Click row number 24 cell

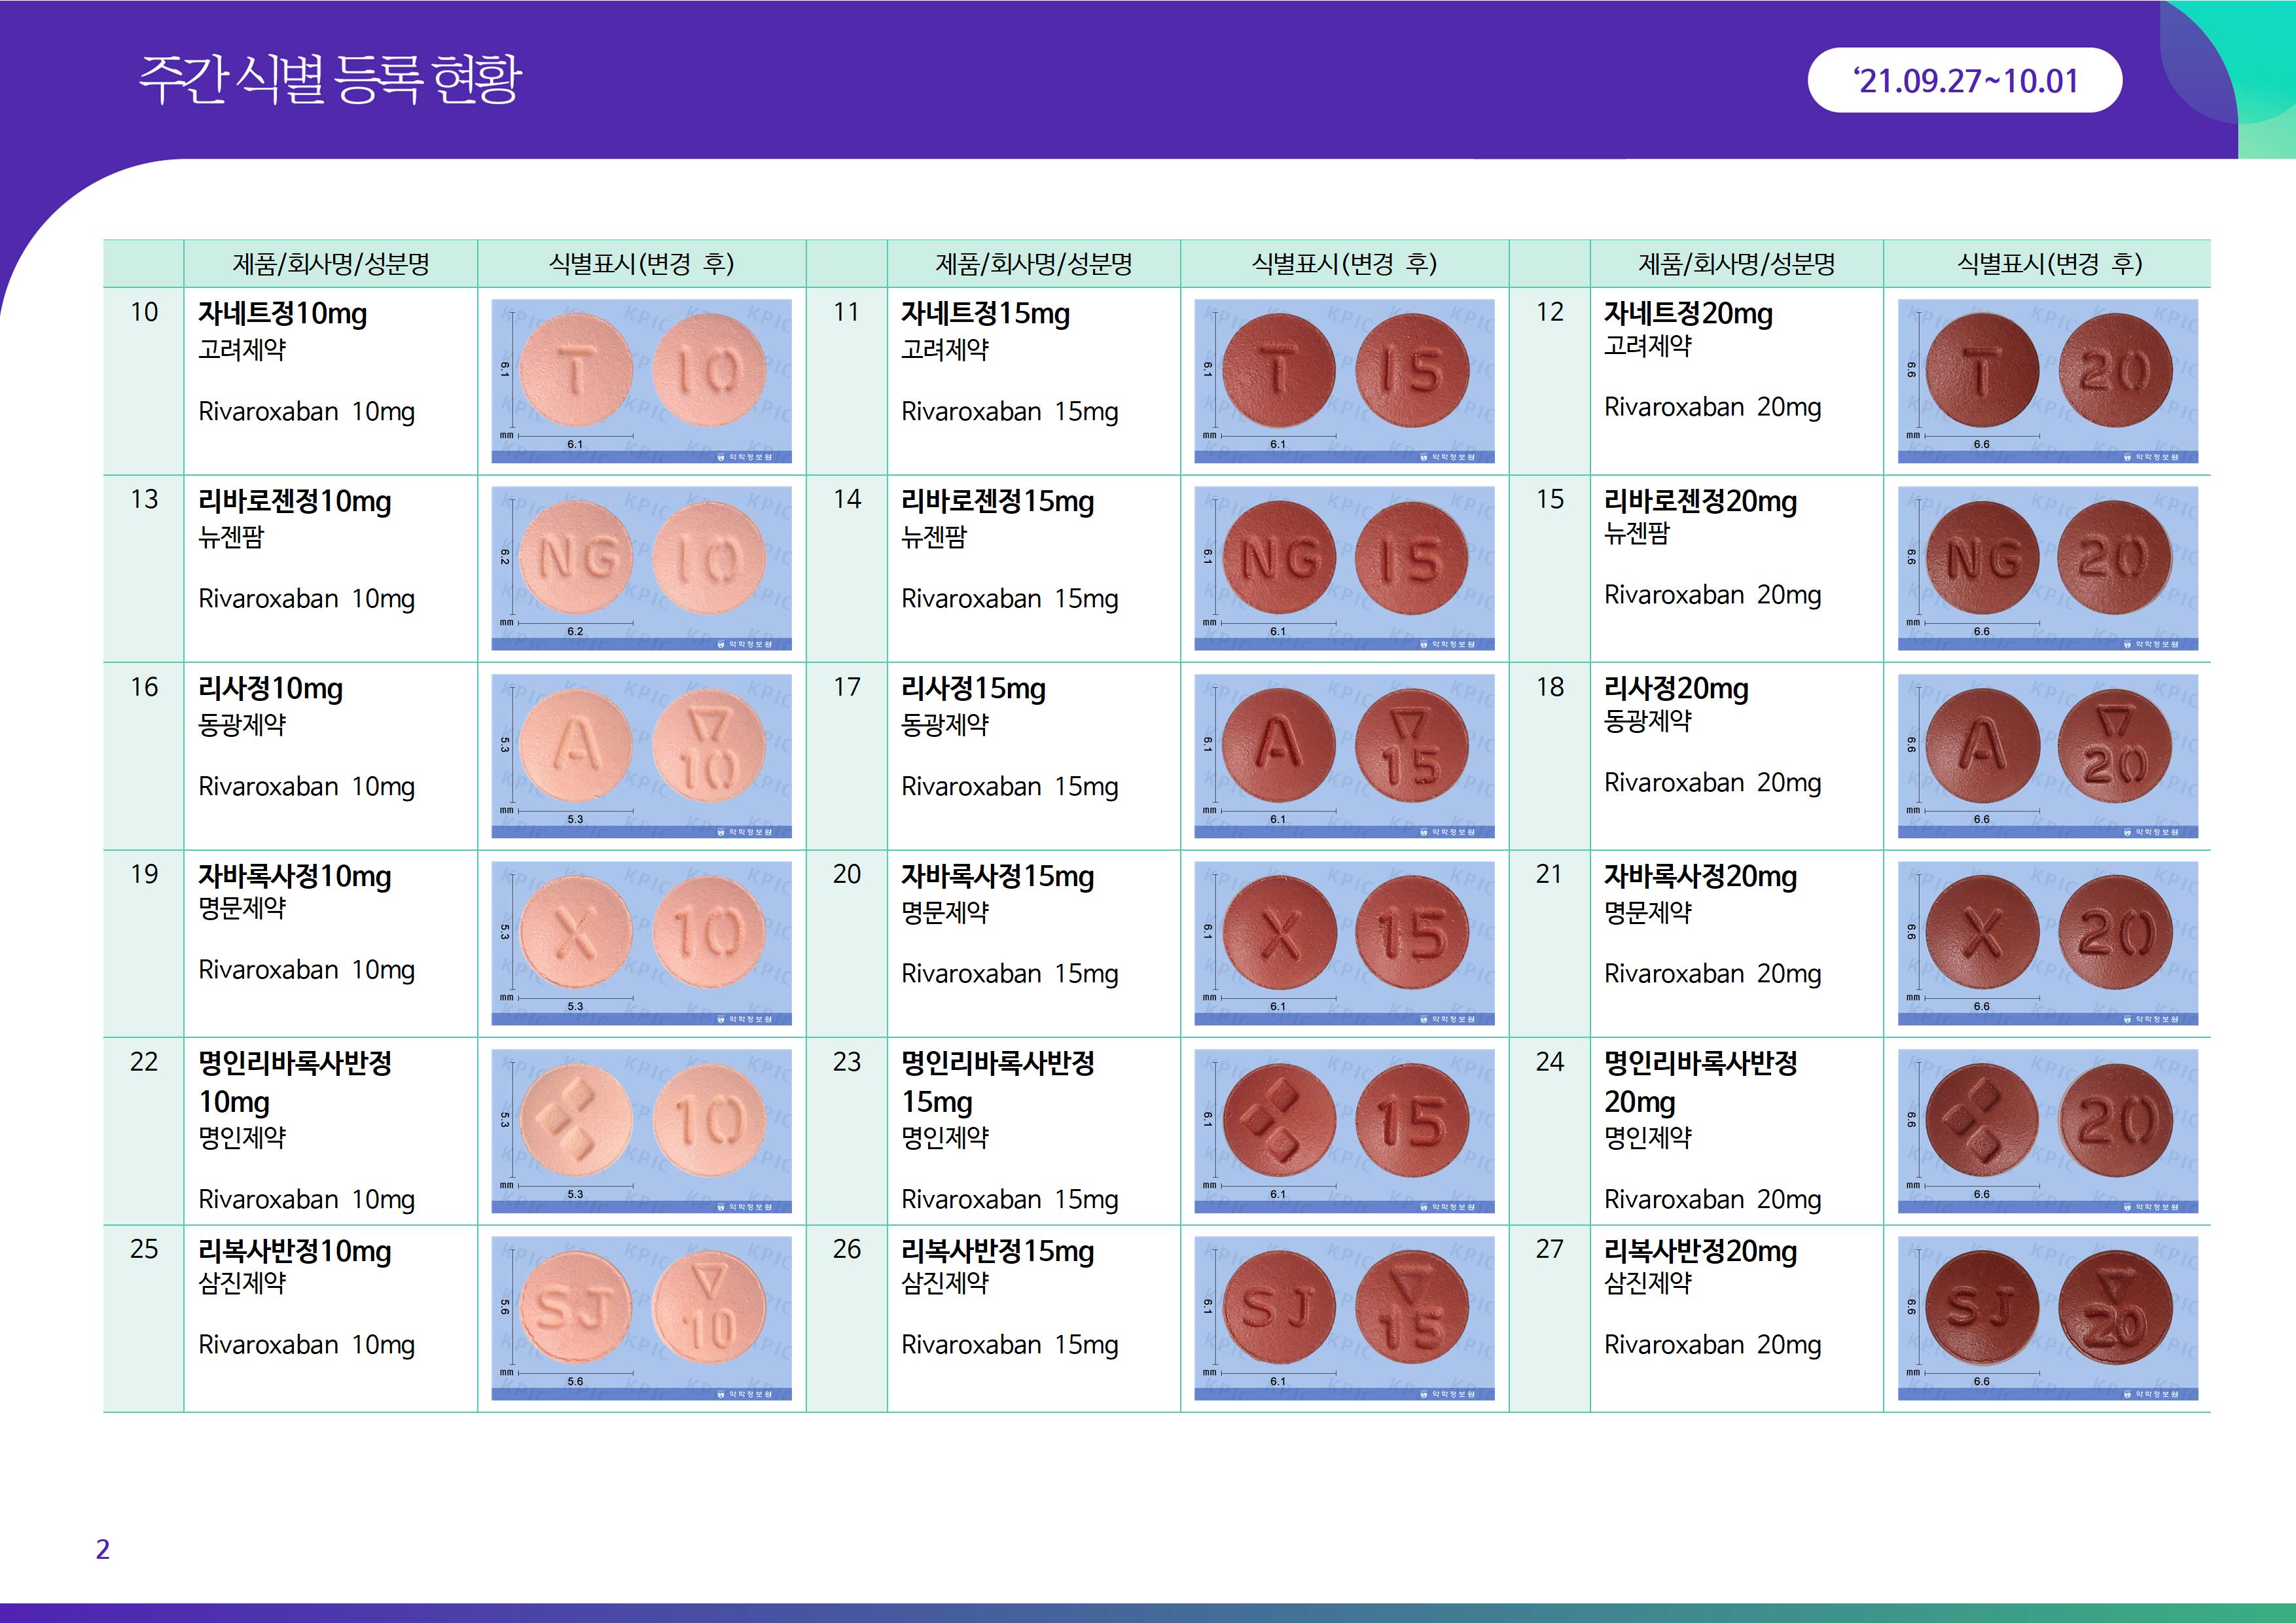click(x=1549, y=1062)
